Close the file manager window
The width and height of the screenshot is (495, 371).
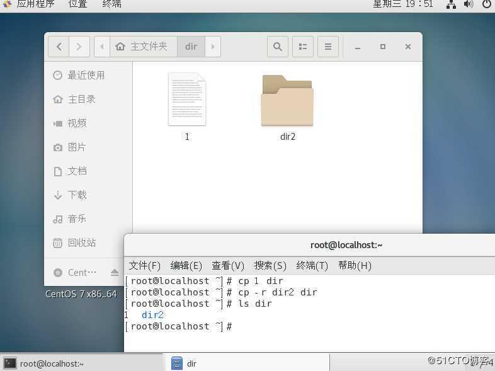tap(408, 47)
